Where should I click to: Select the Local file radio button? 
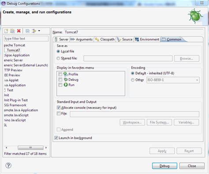click(58, 51)
